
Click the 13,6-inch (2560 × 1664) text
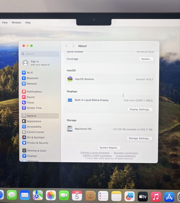click(x=138, y=100)
